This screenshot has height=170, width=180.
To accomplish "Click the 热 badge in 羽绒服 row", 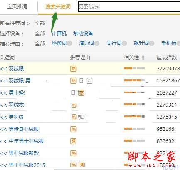I will [73, 69].
